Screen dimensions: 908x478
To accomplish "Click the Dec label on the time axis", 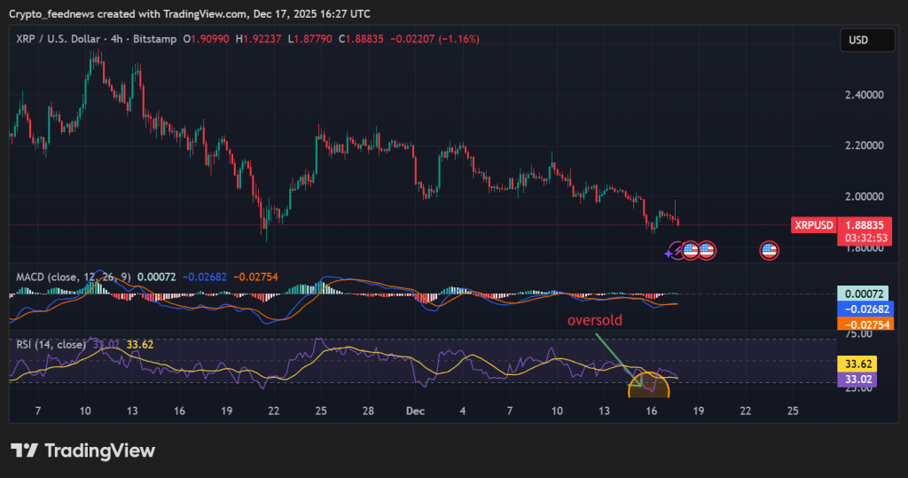I will coord(415,411).
